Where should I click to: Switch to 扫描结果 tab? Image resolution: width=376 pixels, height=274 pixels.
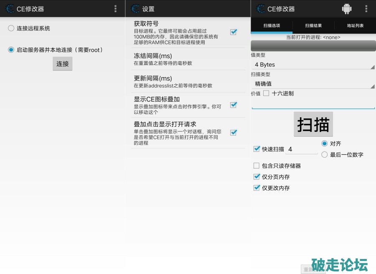(313, 25)
